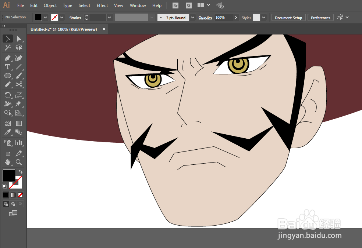Open the Opacity panel link
Image resolution: width=362 pixels, height=248 pixels.
click(x=205, y=18)
